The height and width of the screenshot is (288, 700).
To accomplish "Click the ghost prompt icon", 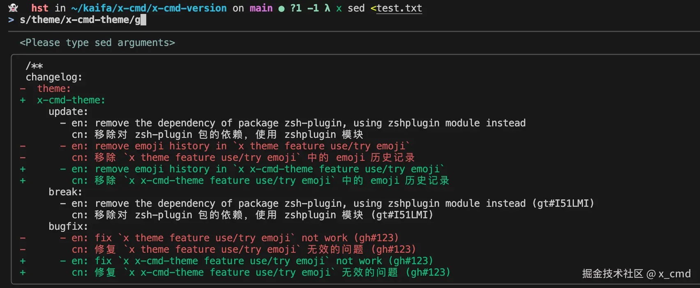I will [13, 8].
